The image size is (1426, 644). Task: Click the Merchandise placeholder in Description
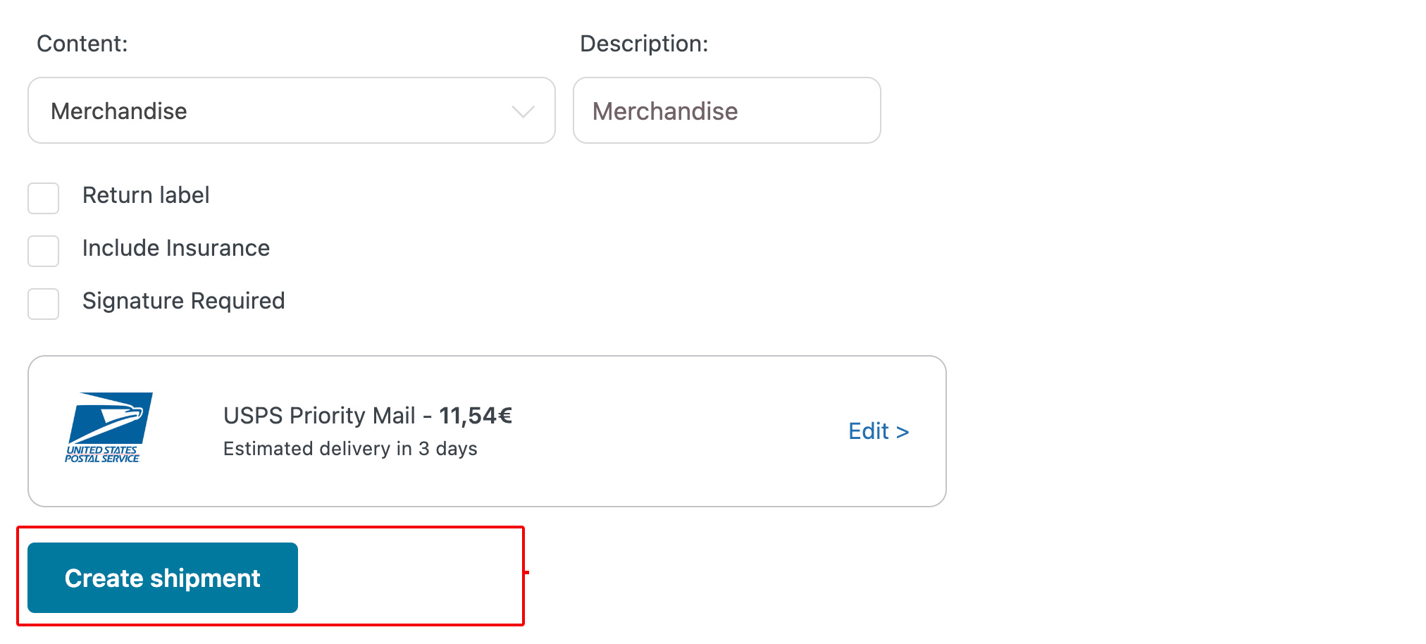pos(665,111)
